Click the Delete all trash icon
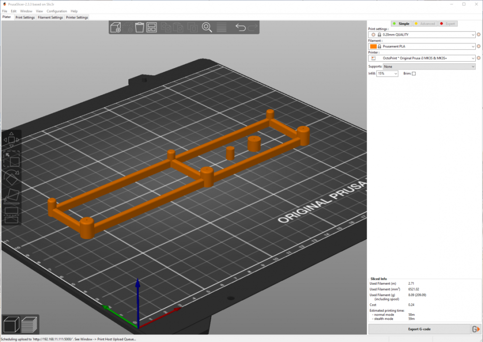The image size is (483, 342). coord(140,27)
